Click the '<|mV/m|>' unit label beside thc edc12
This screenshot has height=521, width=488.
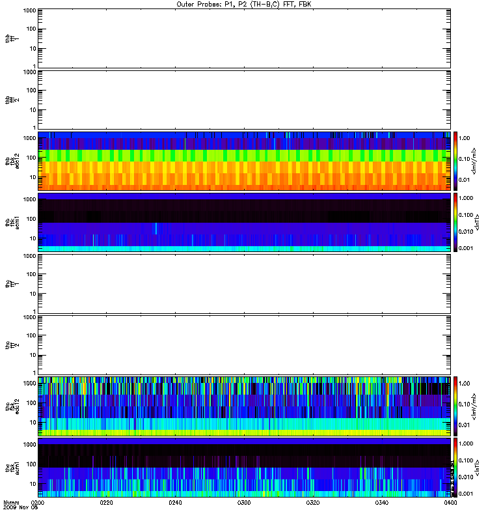tap(474, 406)
